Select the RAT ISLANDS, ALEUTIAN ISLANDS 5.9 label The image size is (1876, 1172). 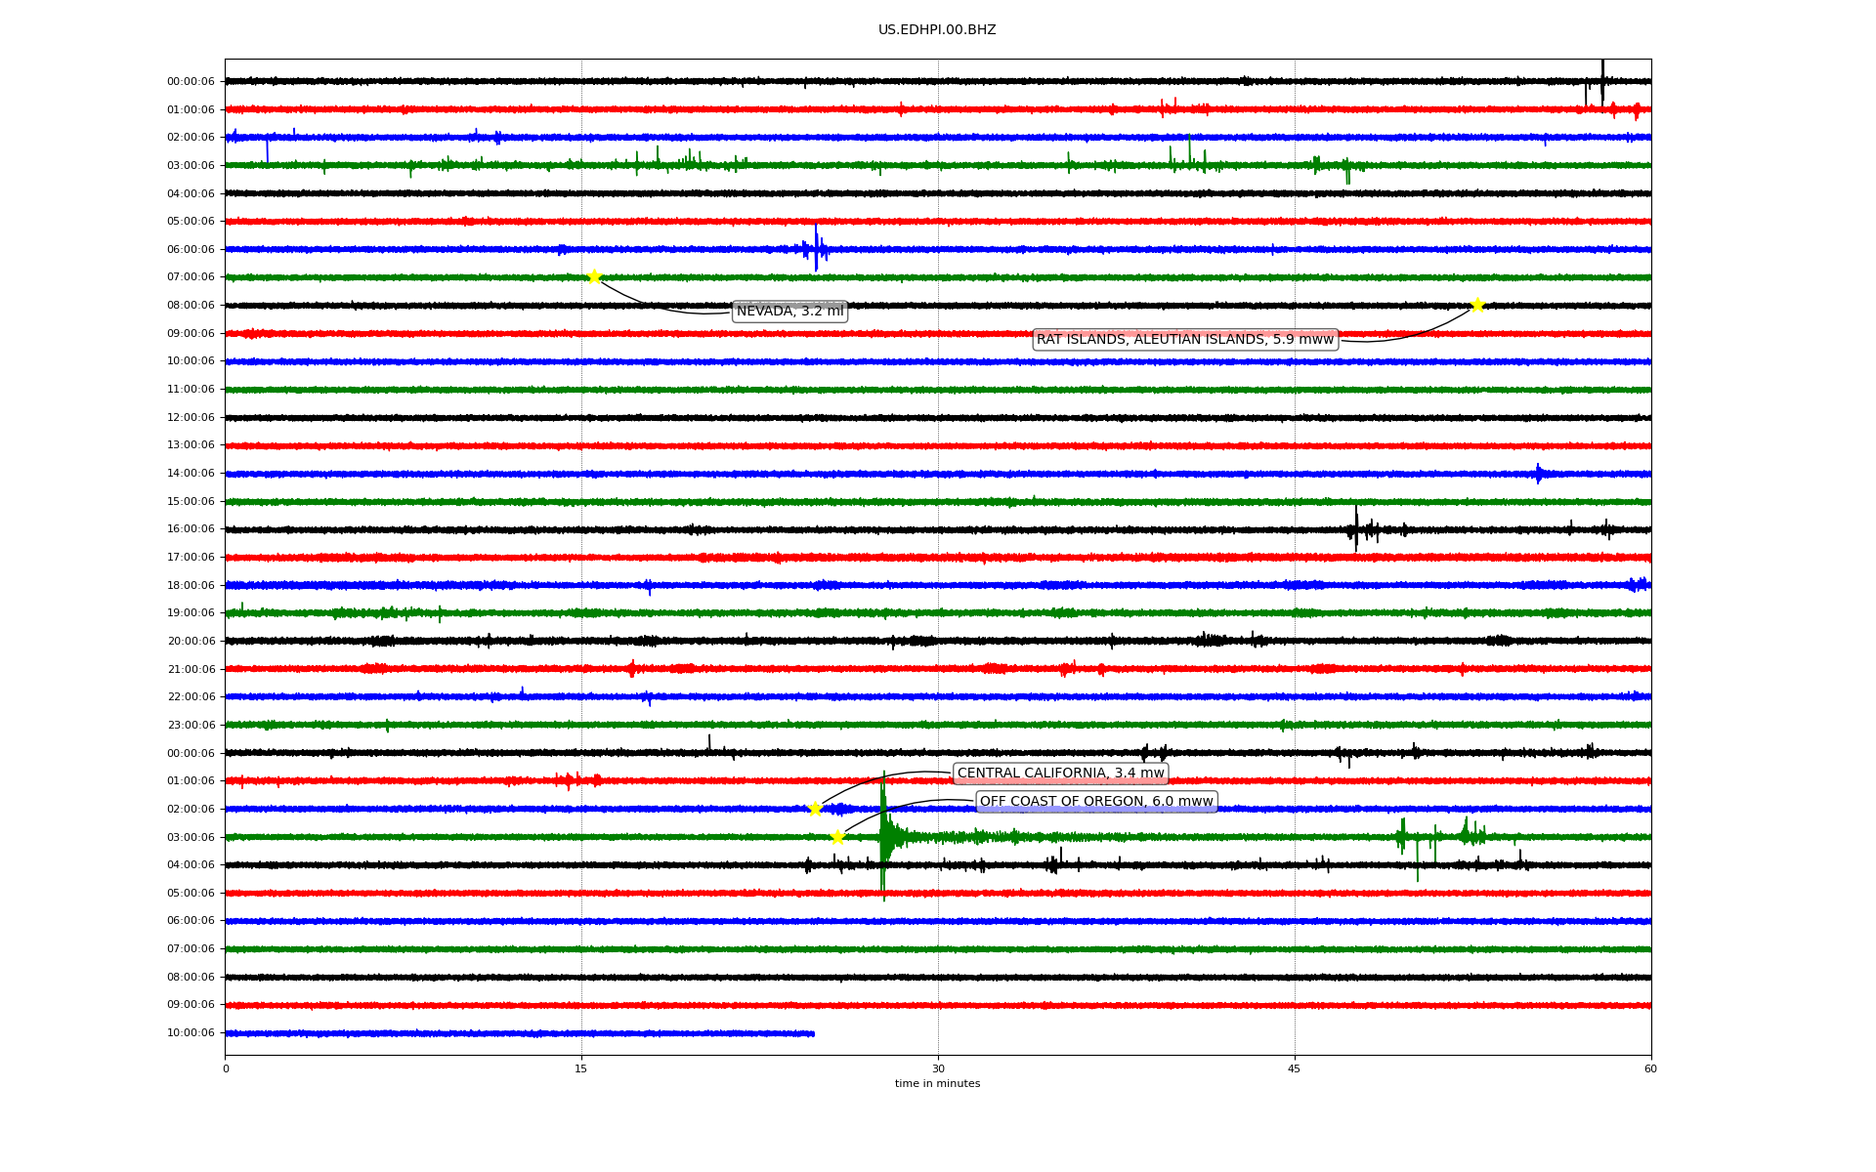pyautogui.click(x=1184, y=340)
